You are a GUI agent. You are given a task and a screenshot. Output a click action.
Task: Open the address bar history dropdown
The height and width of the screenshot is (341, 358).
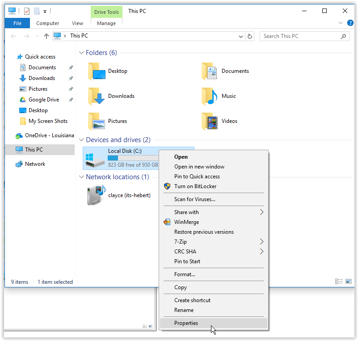(240, 36)
